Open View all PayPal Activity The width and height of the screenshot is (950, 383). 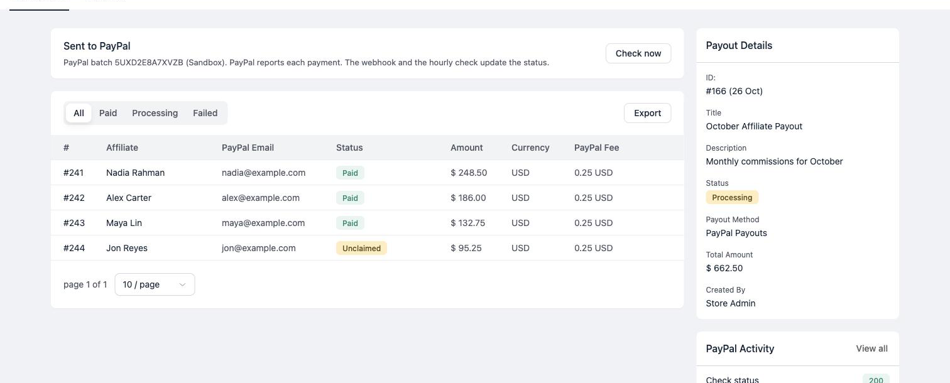pos(871,348)
